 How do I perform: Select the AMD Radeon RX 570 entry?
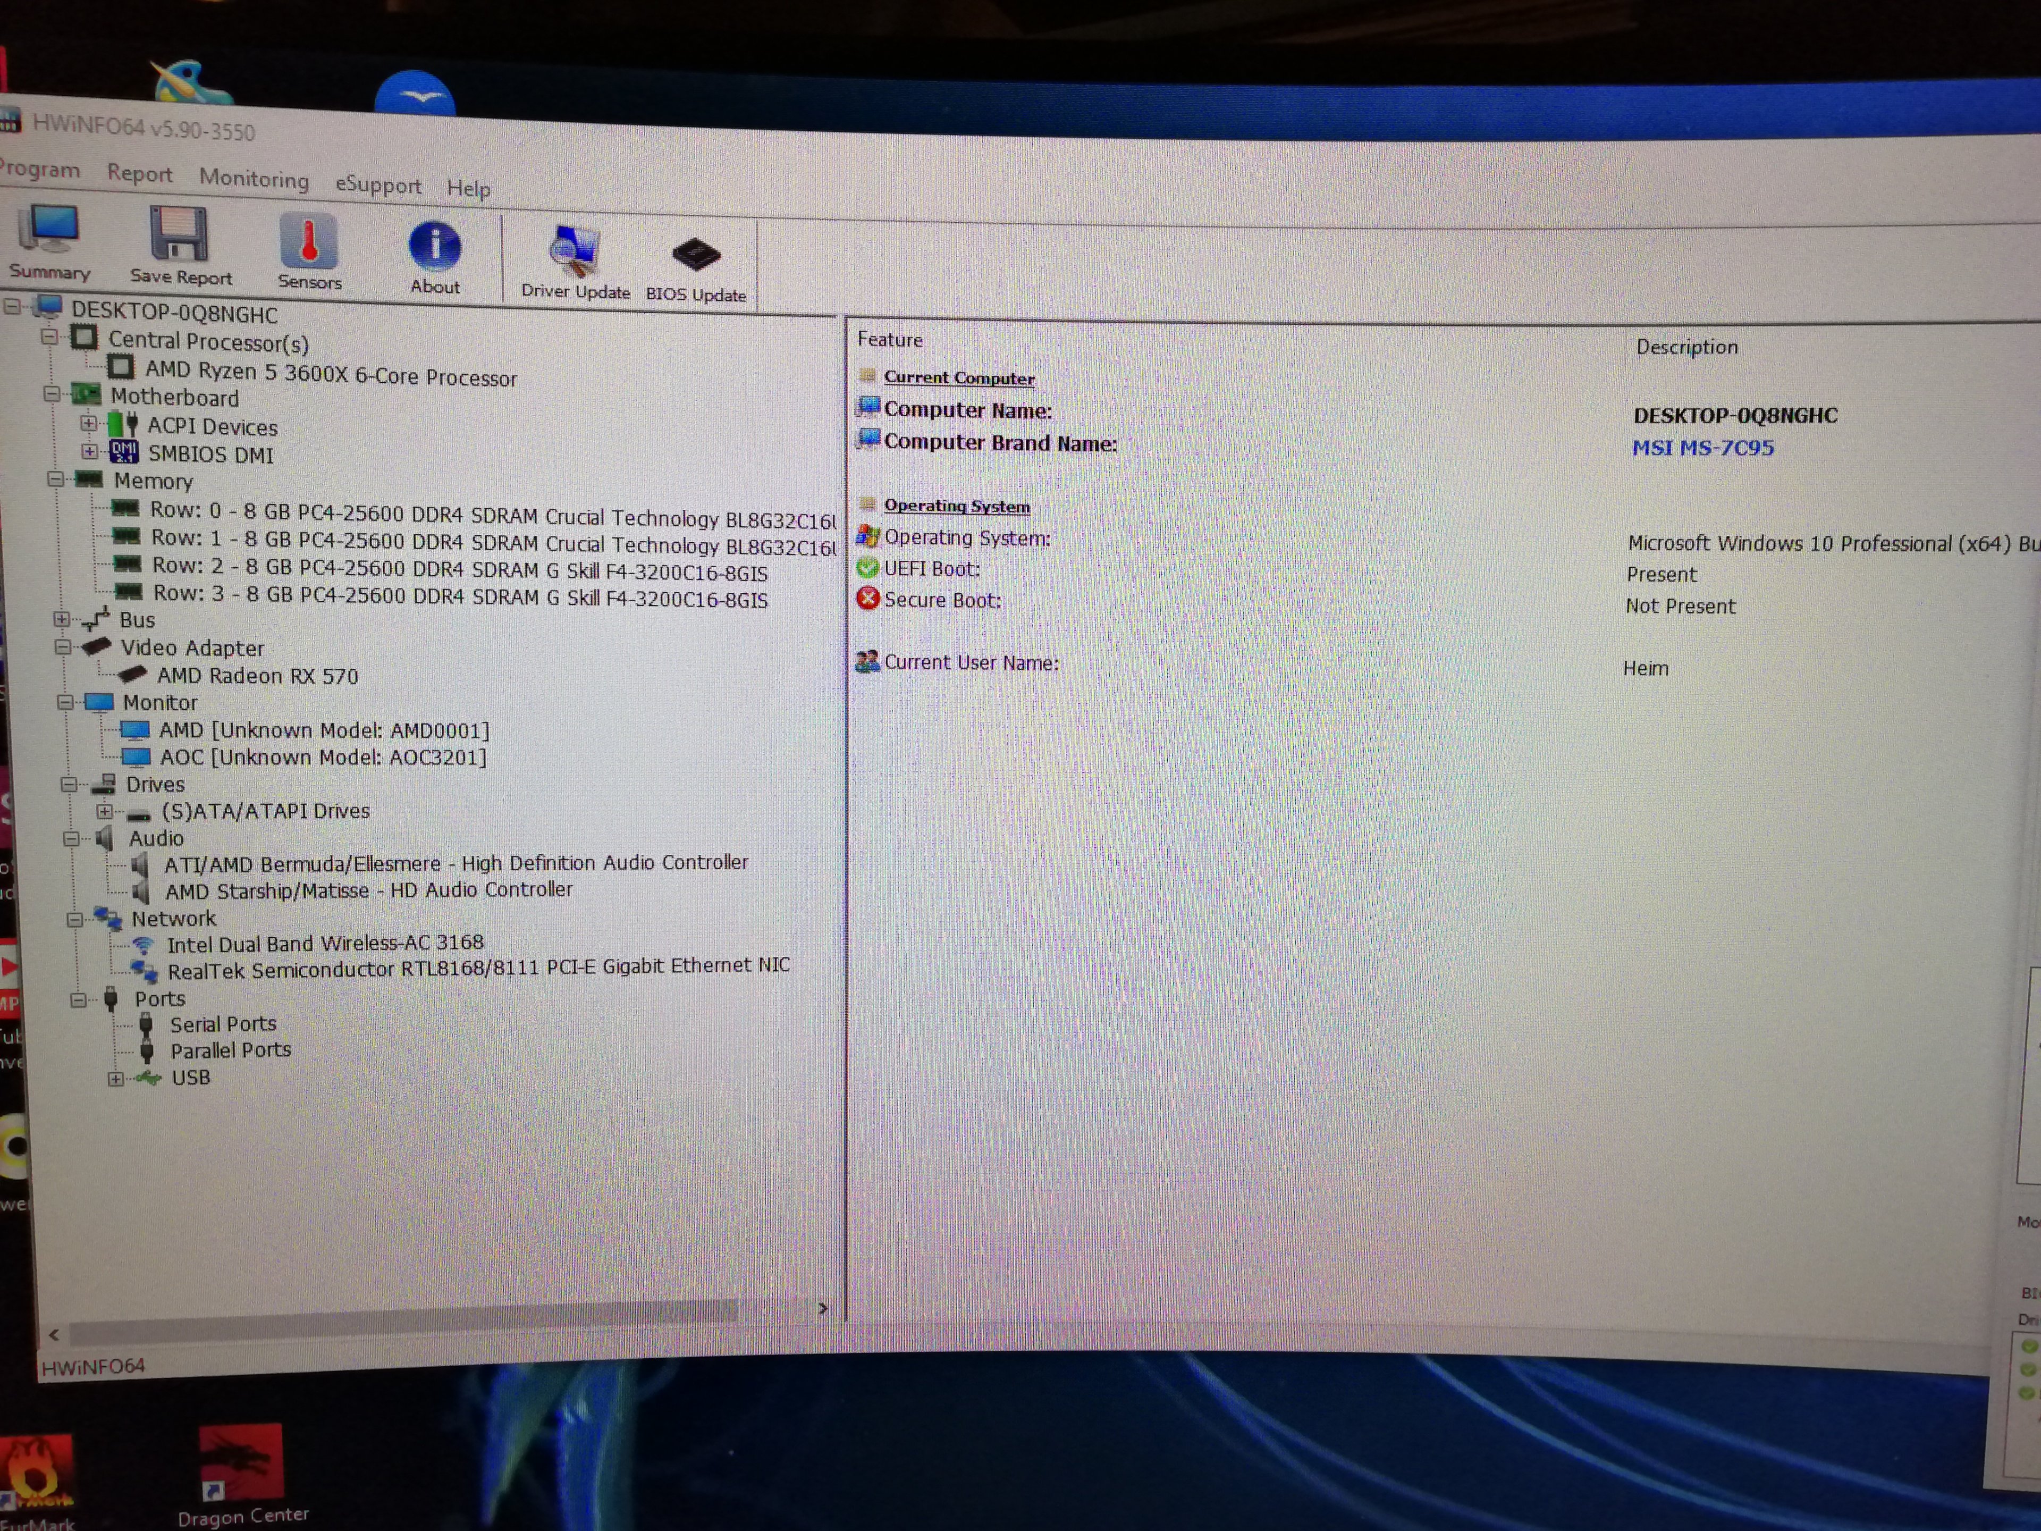coord(257,676)
